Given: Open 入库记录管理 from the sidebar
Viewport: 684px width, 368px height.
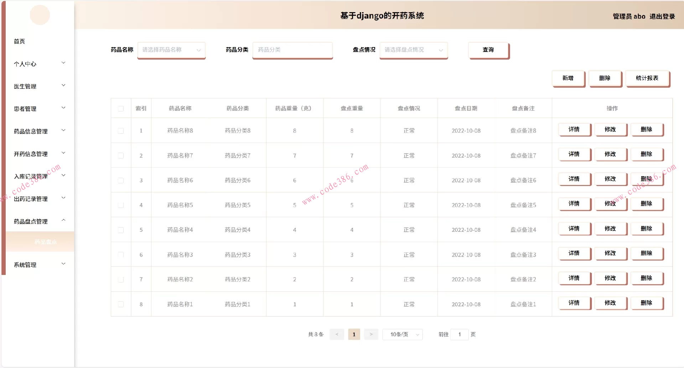Looking at the screenshot, I should point(30,176).
